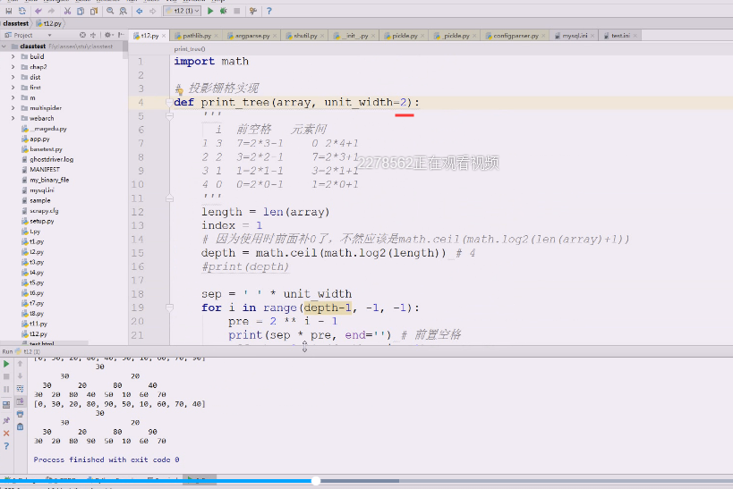Restore layout icon in Run panel
Viewport: 733px width, 489px height.
click(6, 405)
